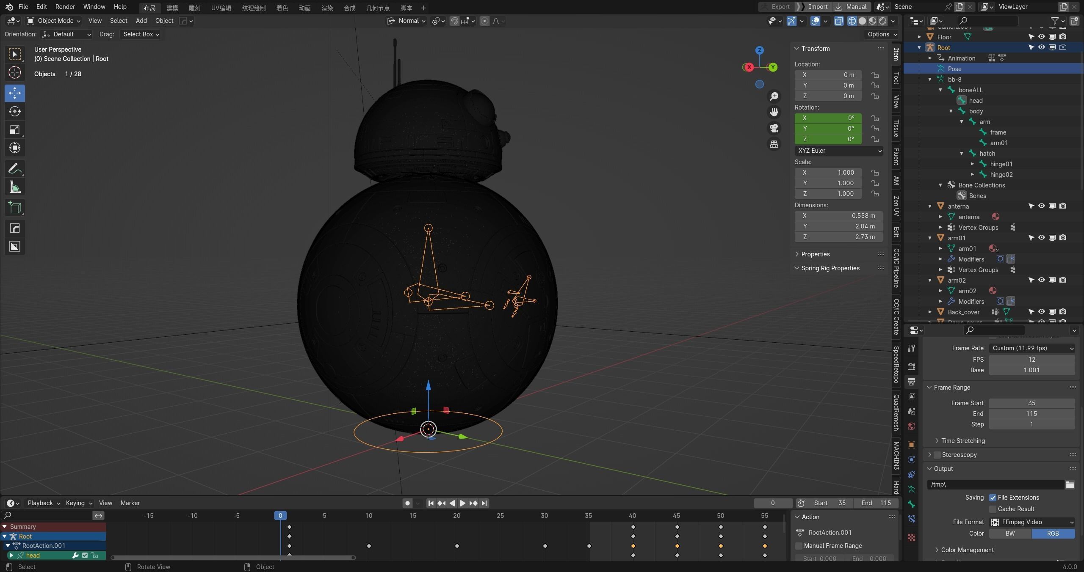1084x572 pixels.
Task: Enable the Stereoscopy checkbox
Action: (x=937, y=455)
